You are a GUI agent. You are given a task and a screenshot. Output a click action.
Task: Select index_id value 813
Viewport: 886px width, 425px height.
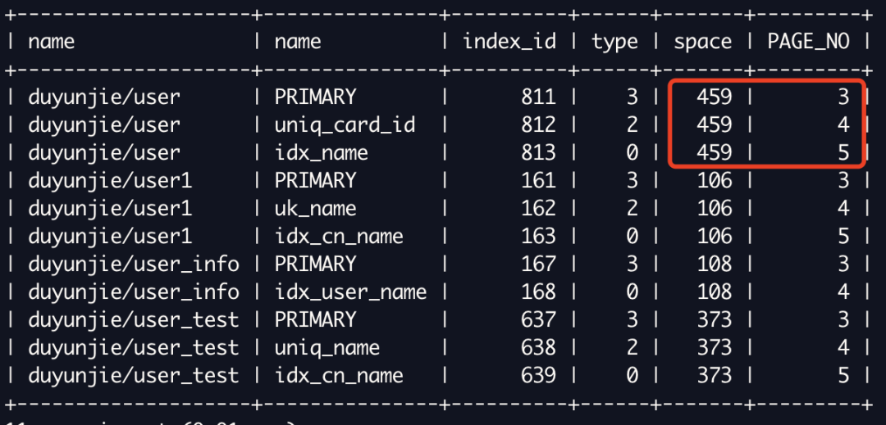tap(538, 153)
